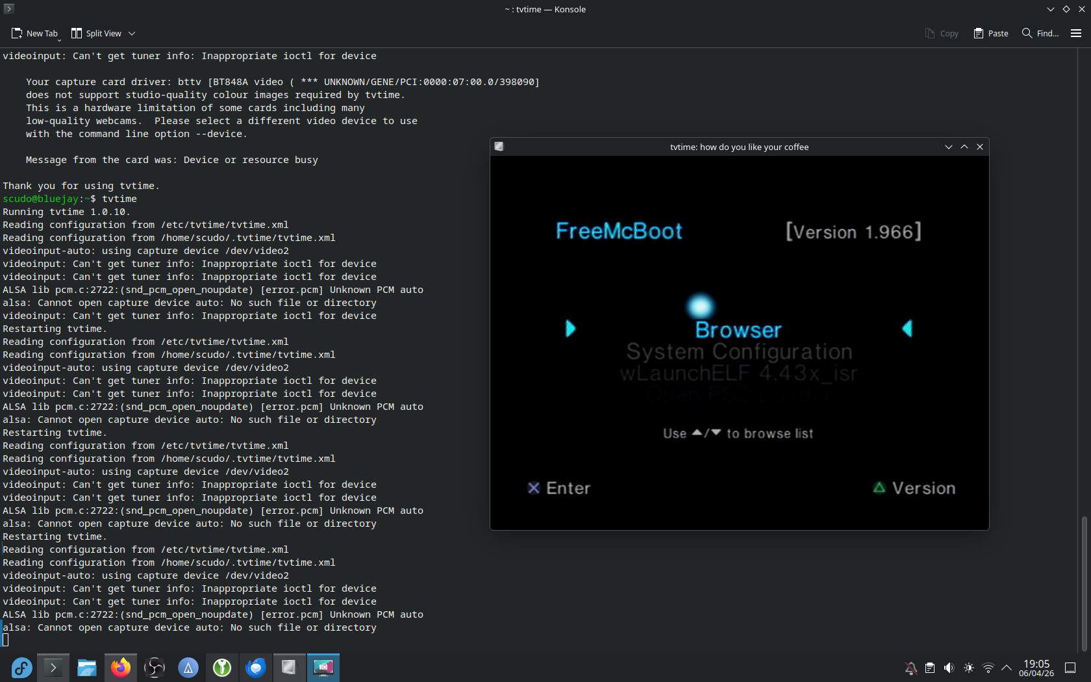Open the KeePassXC key icon
The width and height of the screenshot is (1091, 682).
222,668
